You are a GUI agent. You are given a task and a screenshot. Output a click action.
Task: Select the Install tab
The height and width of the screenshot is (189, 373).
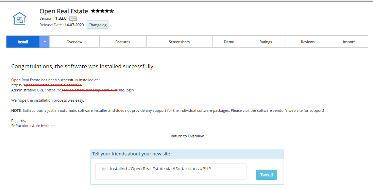pyautogui.click(x=23, y=41)
